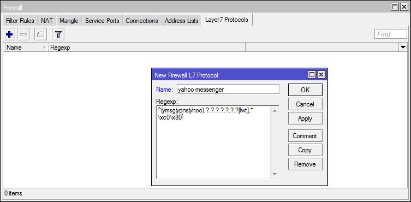Click the Copy button
Viewport: 411px width, 202px height.
(305, 150)
